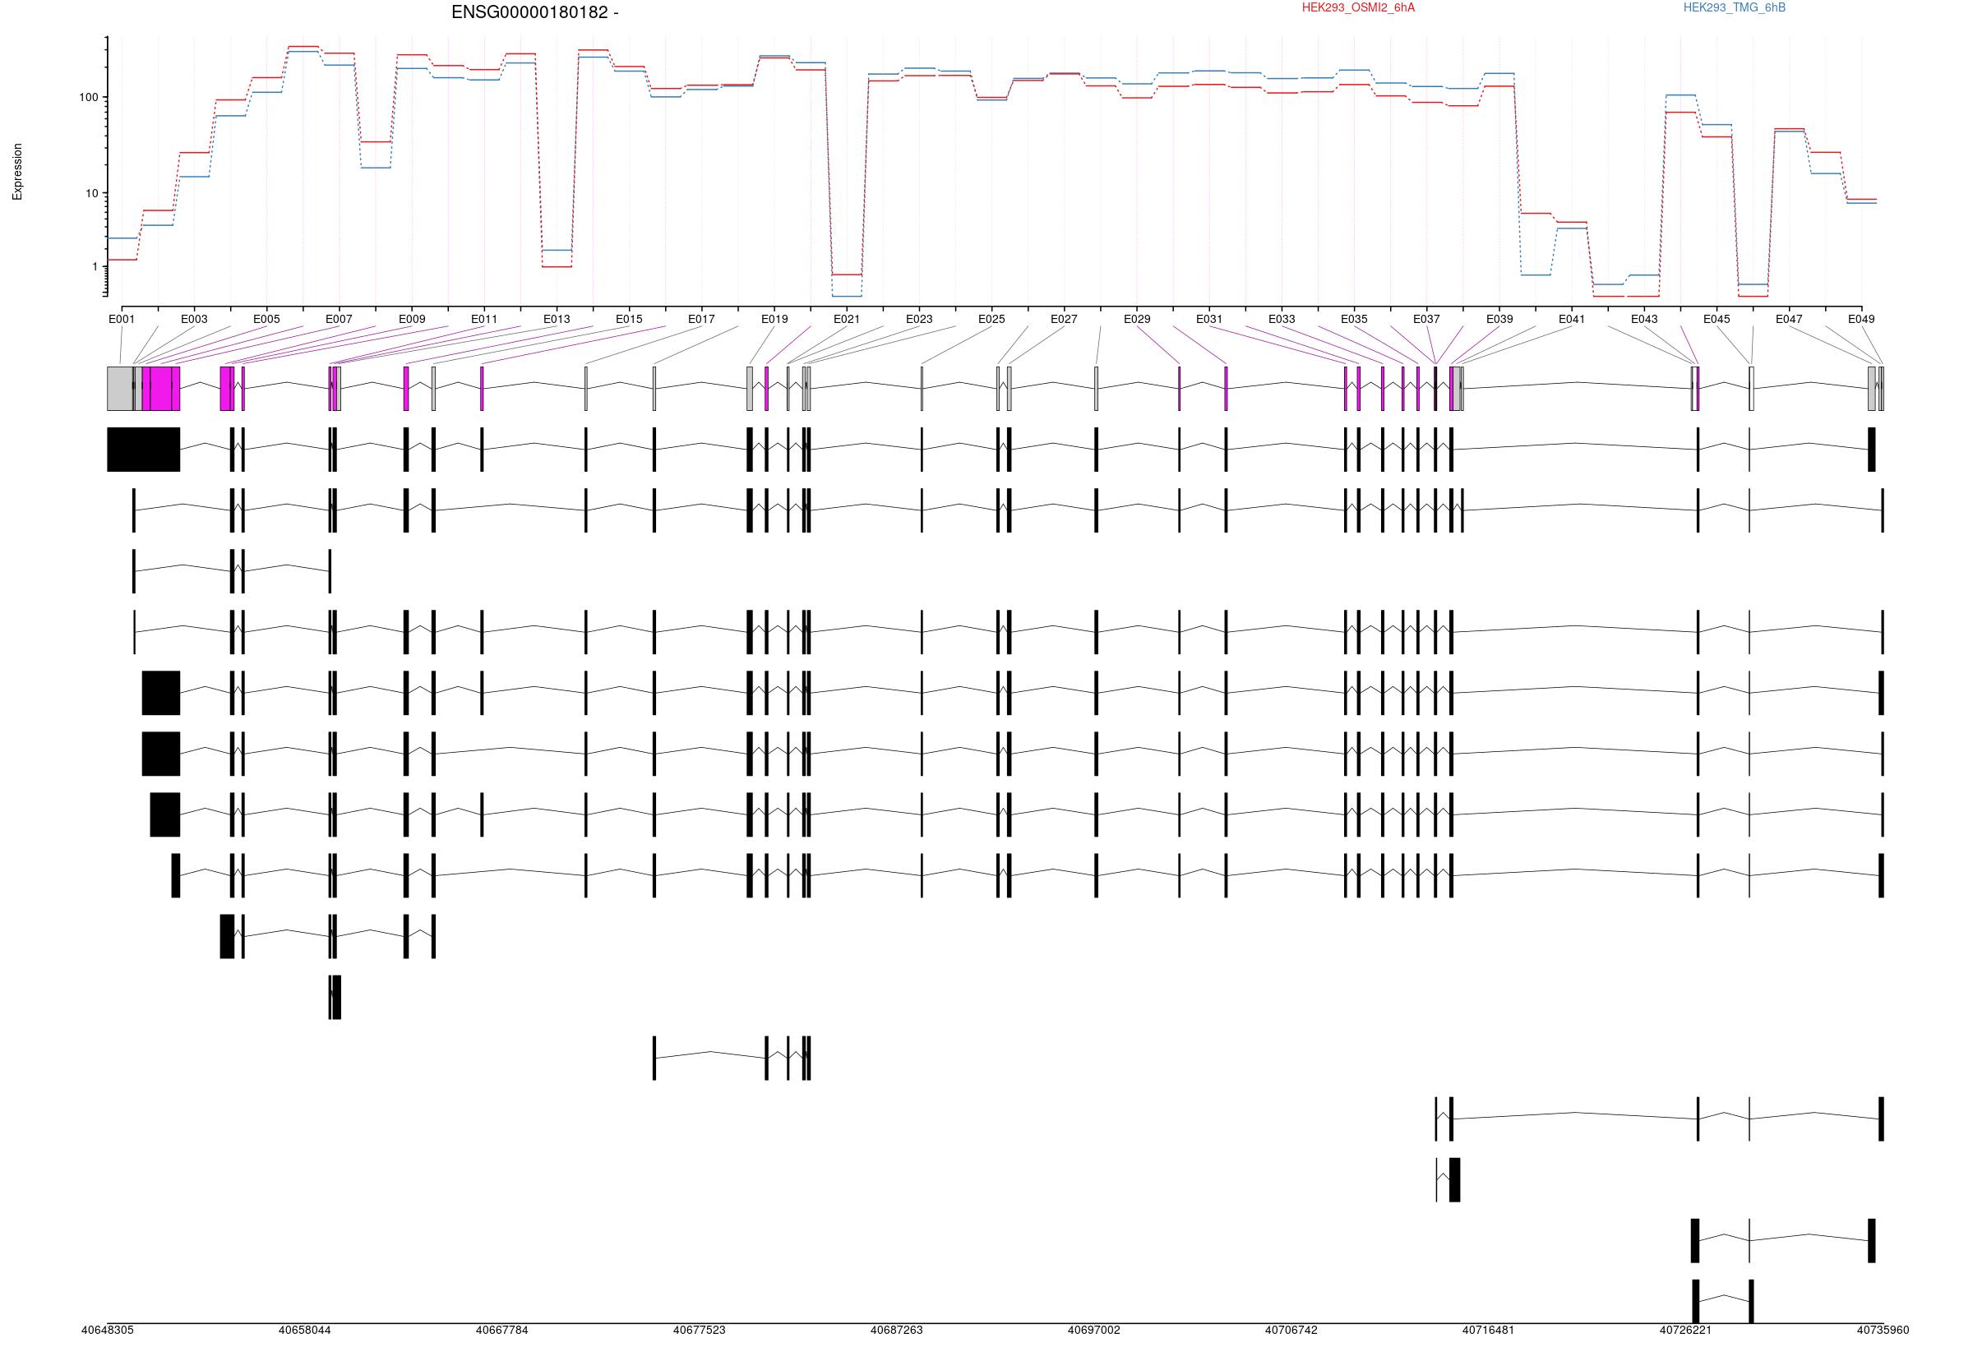Click exon label E011
This screenshot has height=1347, width=1973.
coord(484,319)
